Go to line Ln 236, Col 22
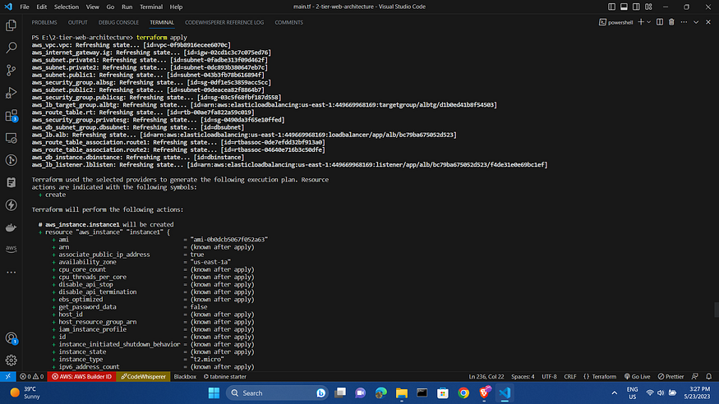 (486, 377)
